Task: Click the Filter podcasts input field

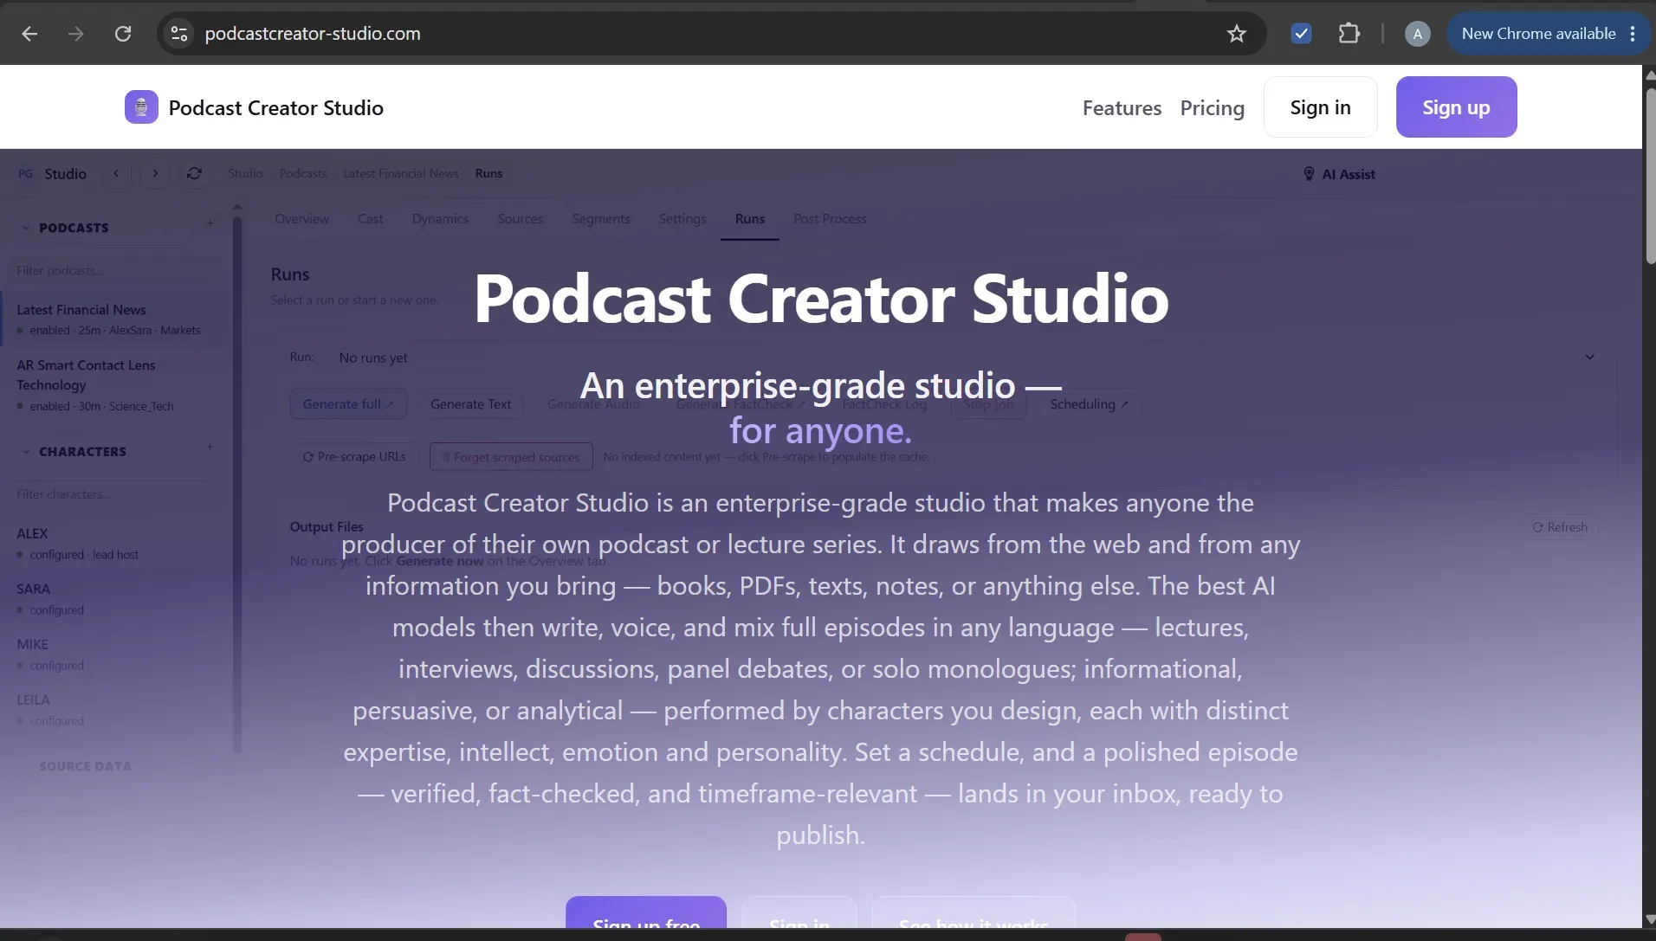Action: coord(113,271)
